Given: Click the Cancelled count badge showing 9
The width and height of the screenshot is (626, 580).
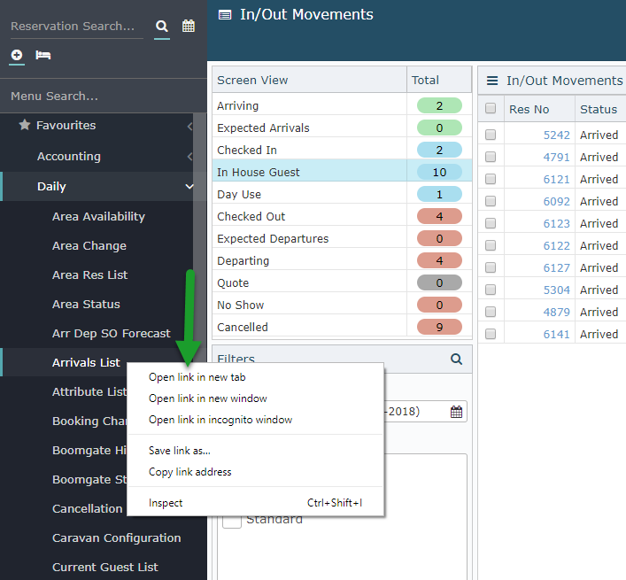Looking at the screenshot, I should 439,327.
